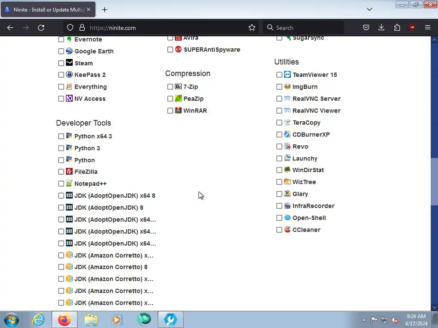The height and width of the screenshot is (328, 438).
Task: Click the KeePass 2 lock icon
Action: tap(69, 74)
